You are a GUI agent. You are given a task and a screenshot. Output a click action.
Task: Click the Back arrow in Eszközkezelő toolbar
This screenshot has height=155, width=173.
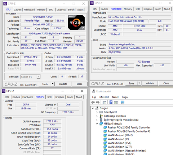tap(93, 102)
